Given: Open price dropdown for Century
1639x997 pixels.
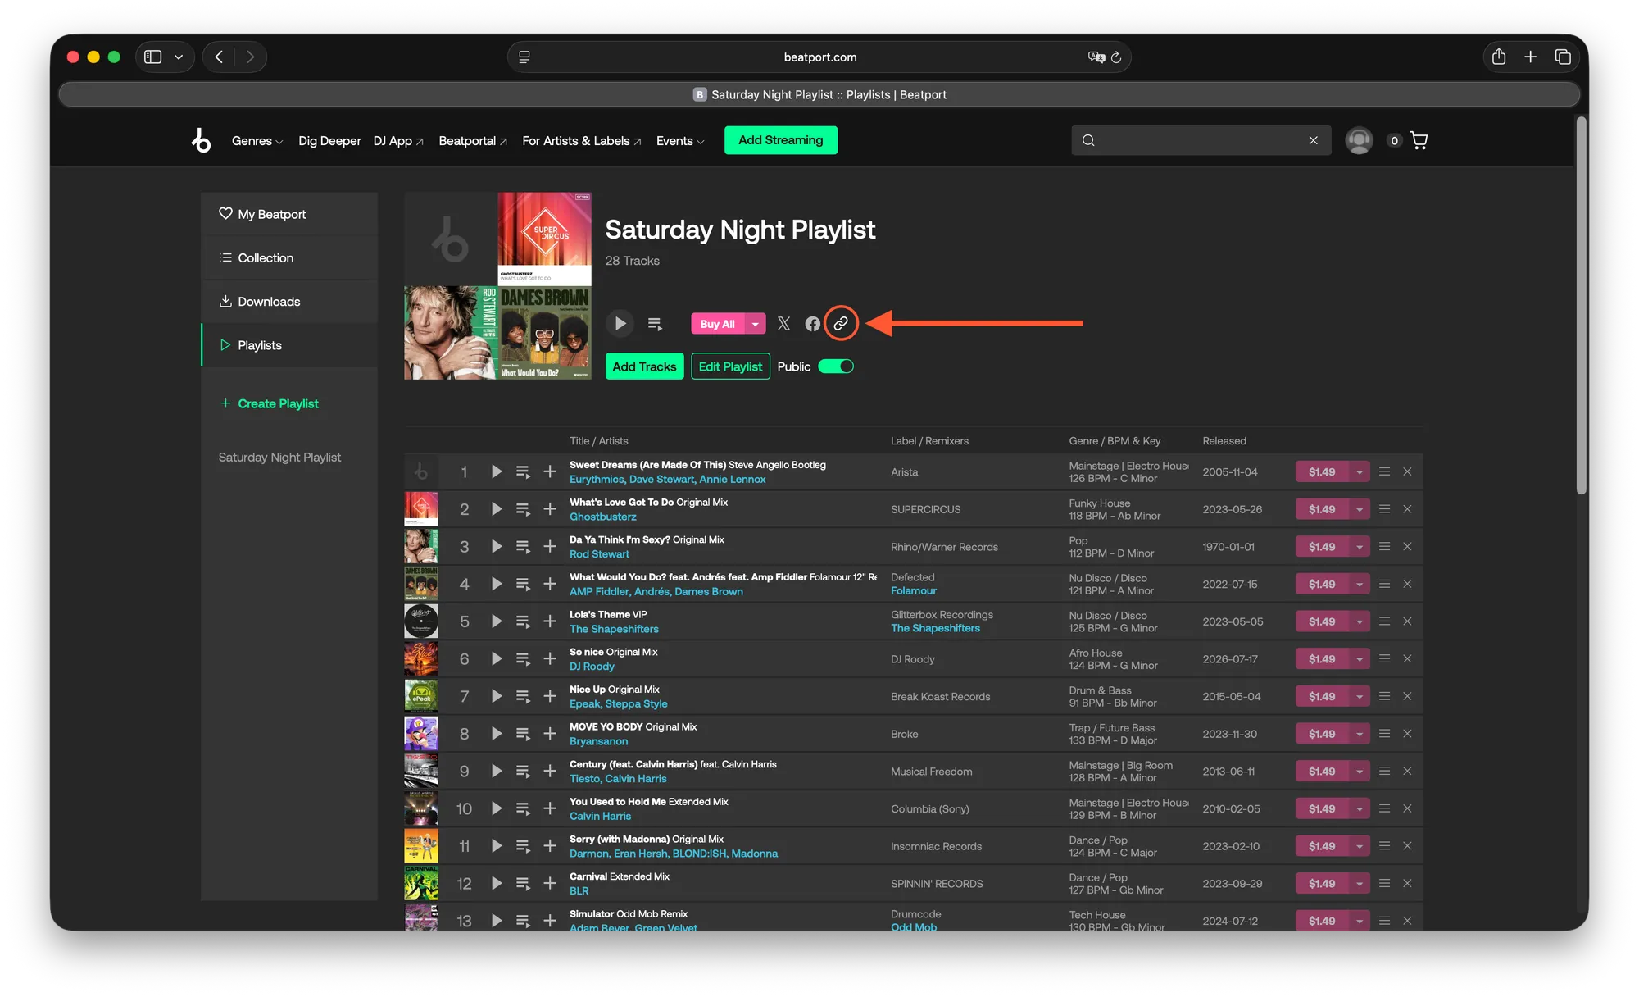Looking at the screenshot, I should click(1359, 771).
